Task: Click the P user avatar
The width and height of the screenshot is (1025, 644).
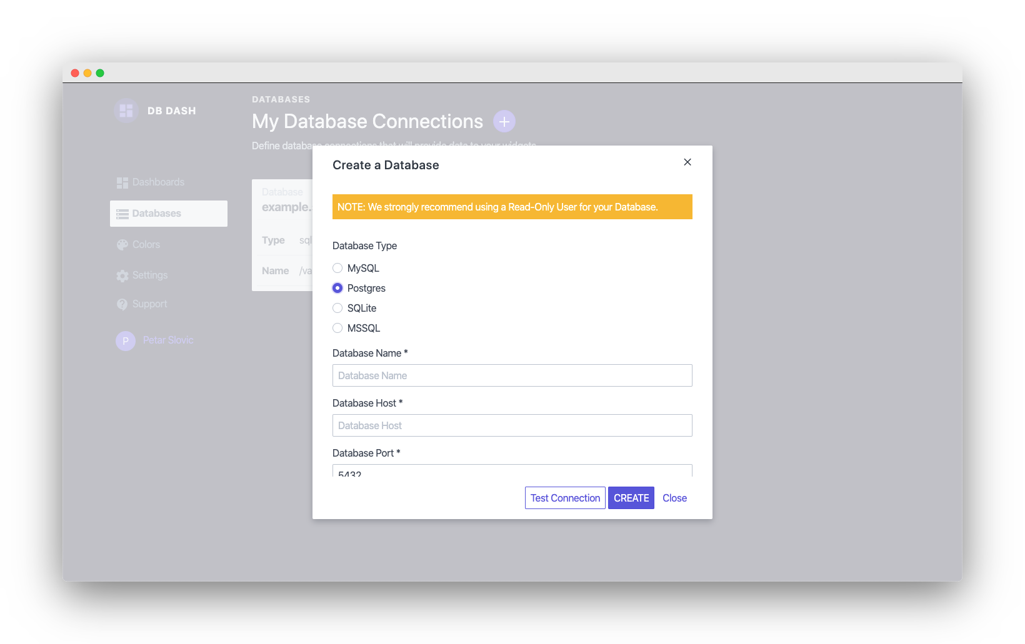Action: 126,341
